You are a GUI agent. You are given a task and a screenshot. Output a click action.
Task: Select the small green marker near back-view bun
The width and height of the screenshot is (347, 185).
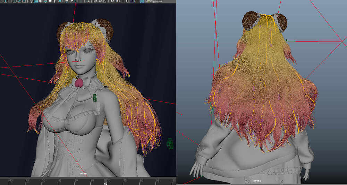tap(287, 40)
